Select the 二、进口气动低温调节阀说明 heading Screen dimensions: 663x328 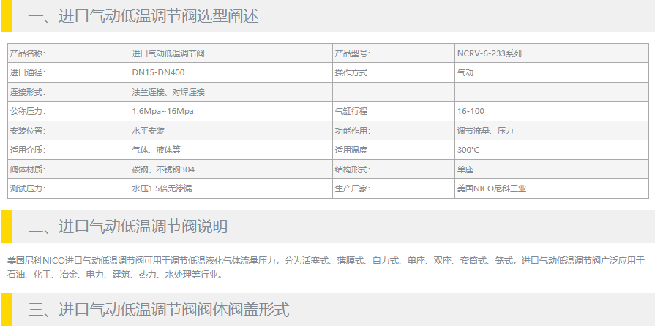click(x=127, y=226)
